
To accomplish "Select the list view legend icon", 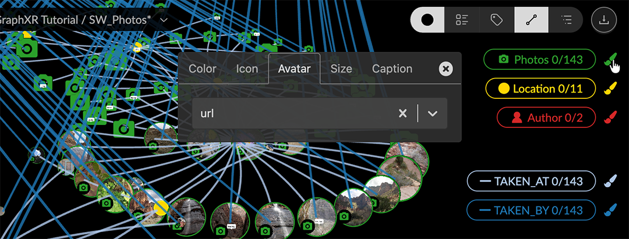I will 462,20.
